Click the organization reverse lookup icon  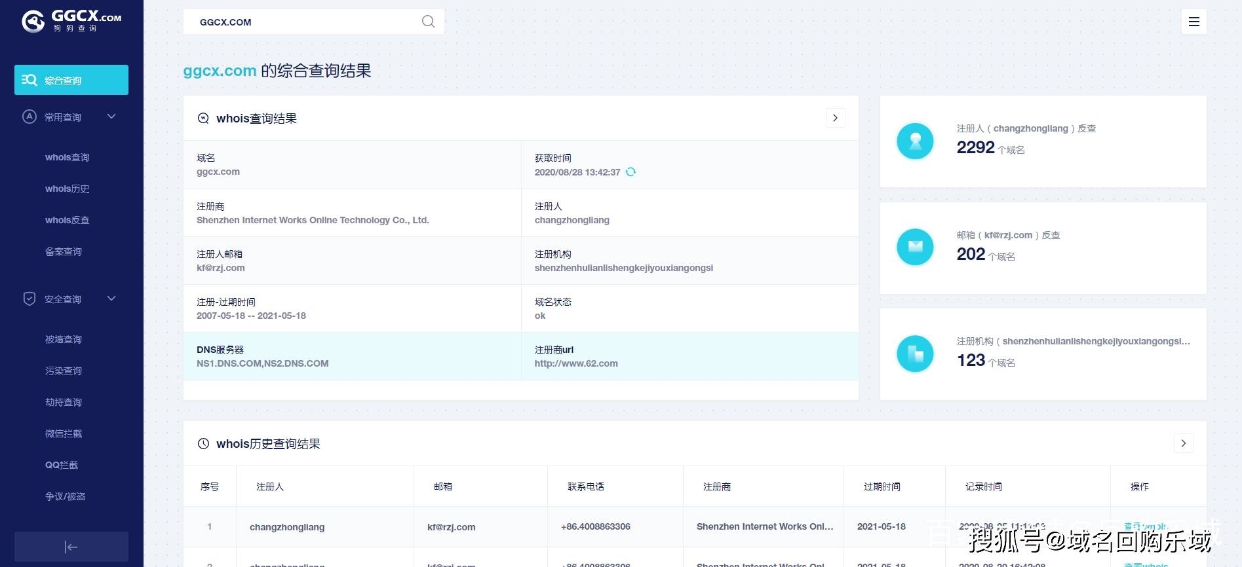[915, 354]
